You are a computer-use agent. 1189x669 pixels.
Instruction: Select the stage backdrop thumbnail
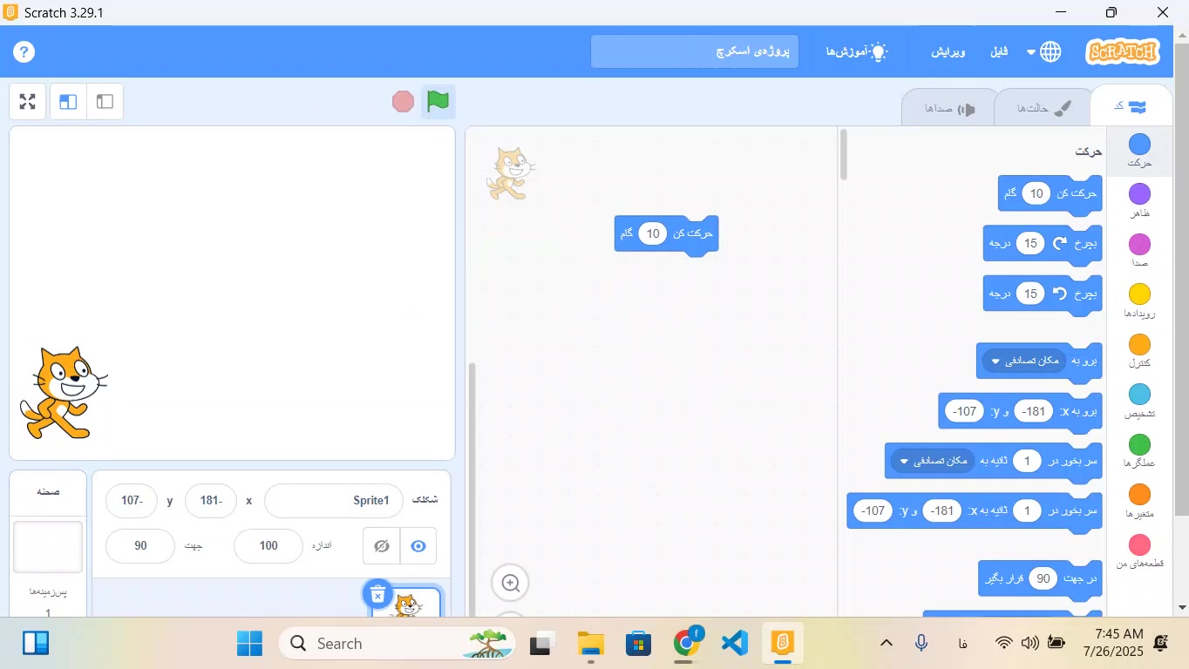click(x=48, y=547)
